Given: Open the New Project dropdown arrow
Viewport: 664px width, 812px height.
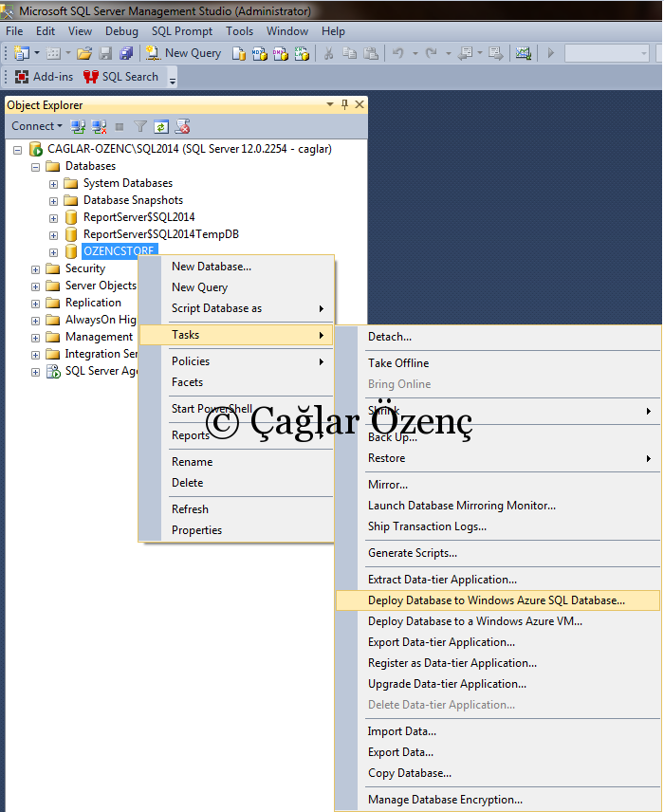Looking at the screenshot, I should coord(37,53).
